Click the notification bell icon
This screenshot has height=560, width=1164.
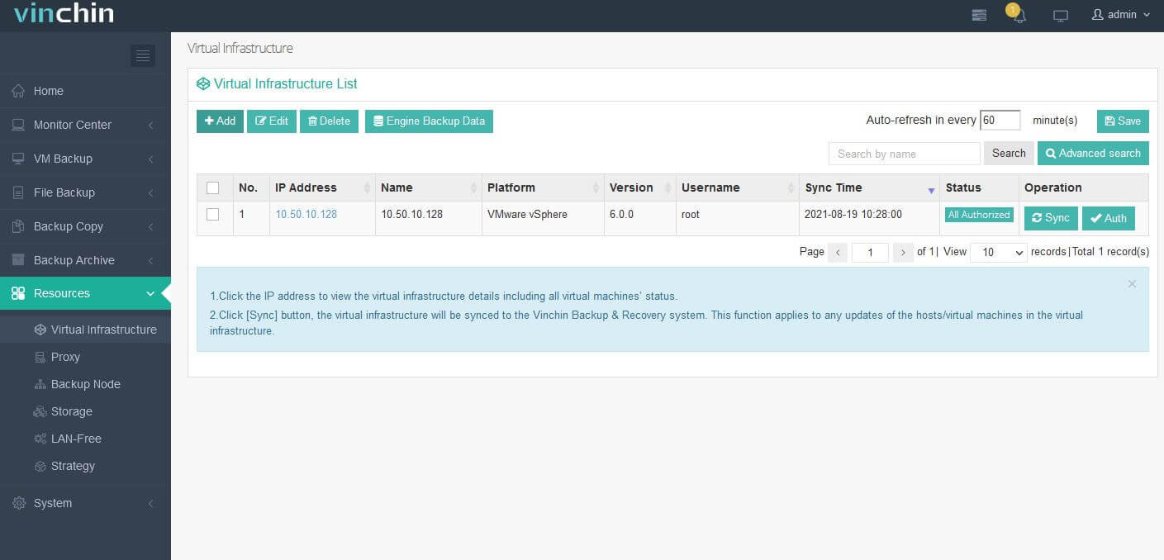[x=1019, y=16]
